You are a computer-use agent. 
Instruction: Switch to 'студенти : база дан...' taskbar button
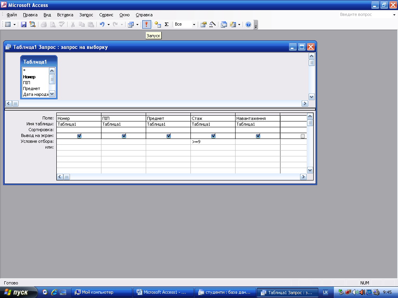point(226,293)
